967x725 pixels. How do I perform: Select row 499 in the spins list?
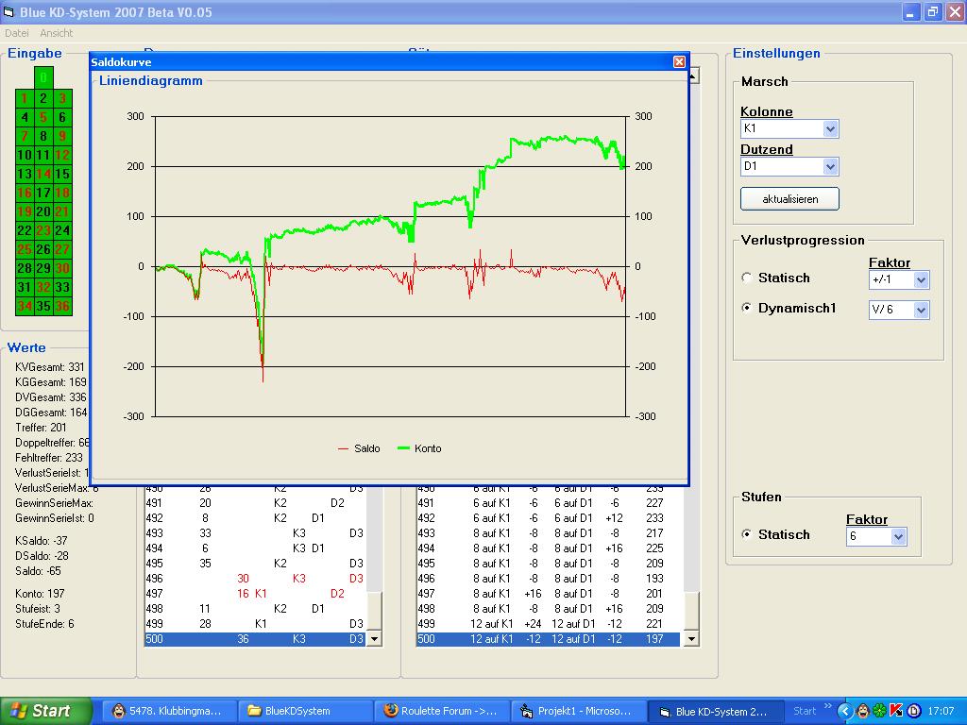coord(255,624)
